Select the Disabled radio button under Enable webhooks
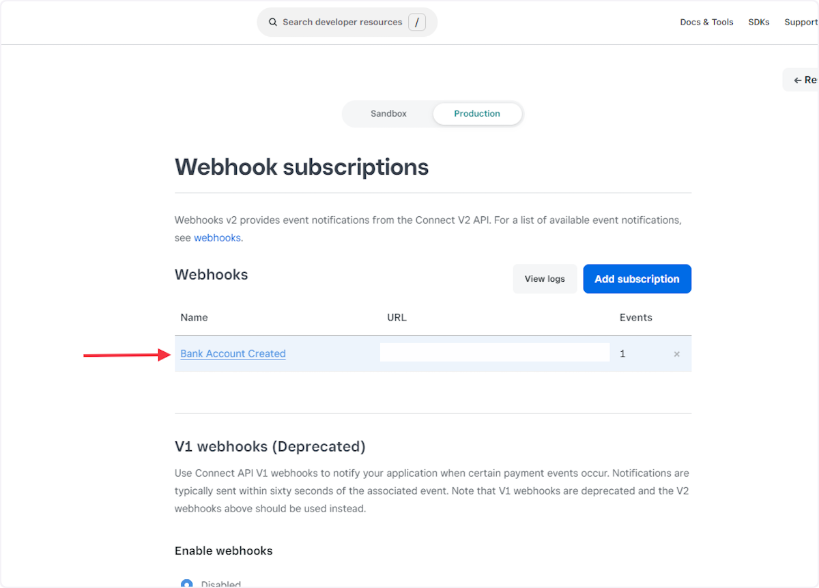 point(187,583)
